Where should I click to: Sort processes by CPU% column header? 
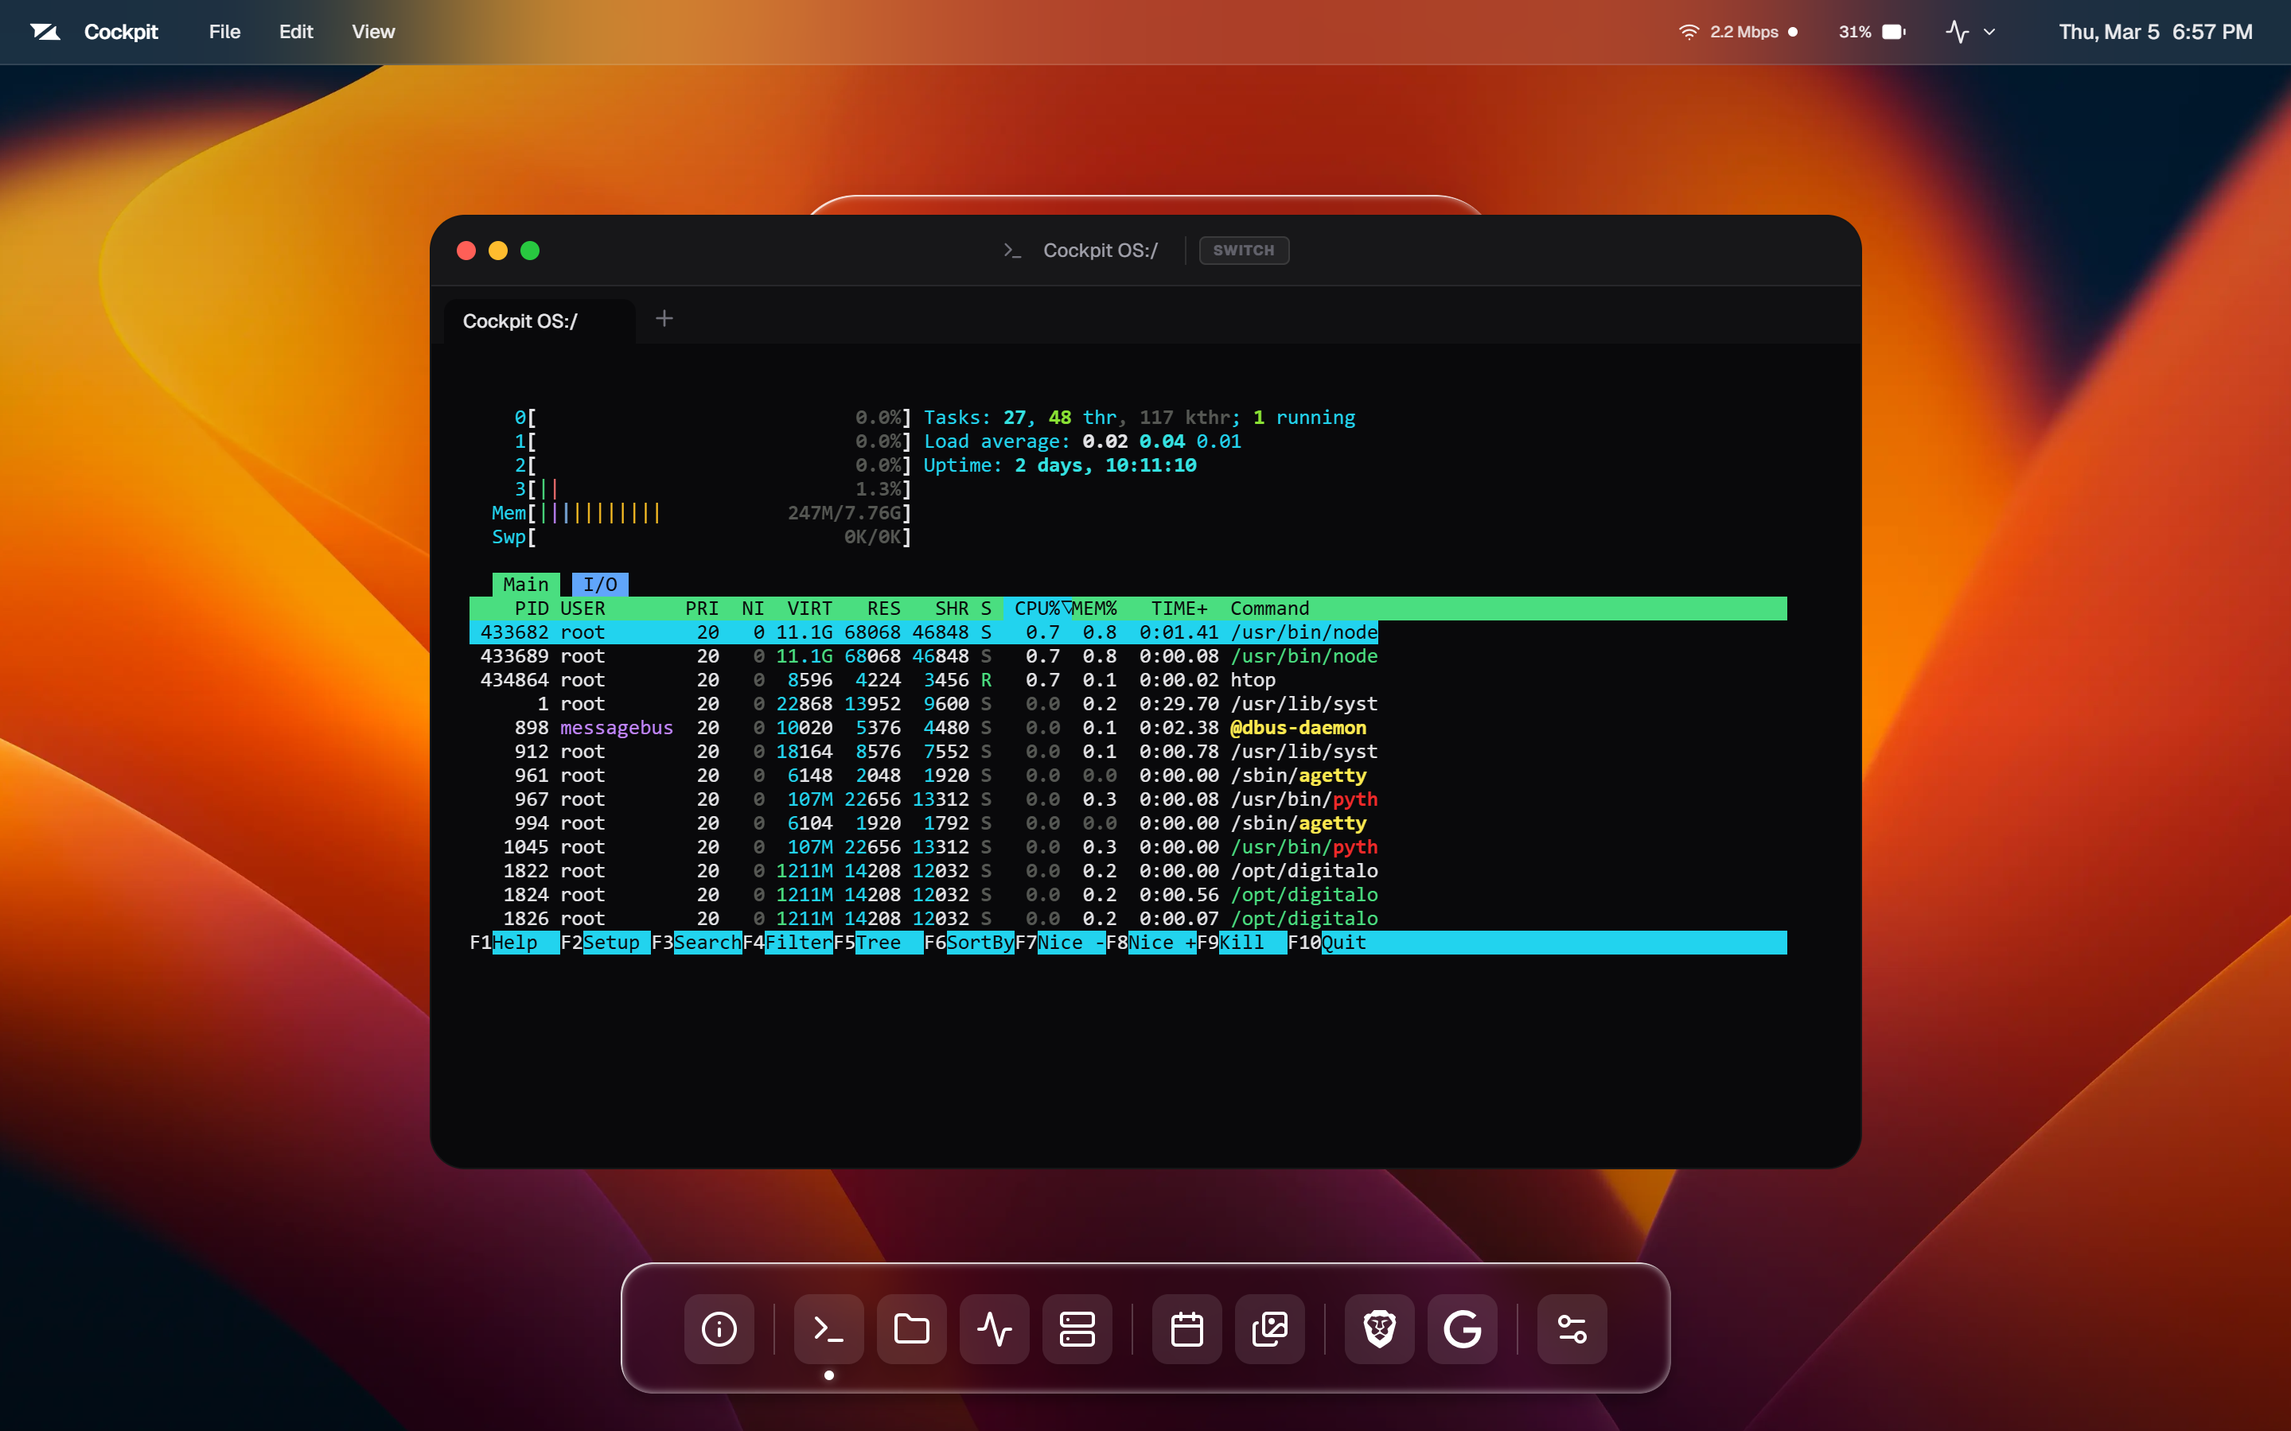[x=1035, y=609]
